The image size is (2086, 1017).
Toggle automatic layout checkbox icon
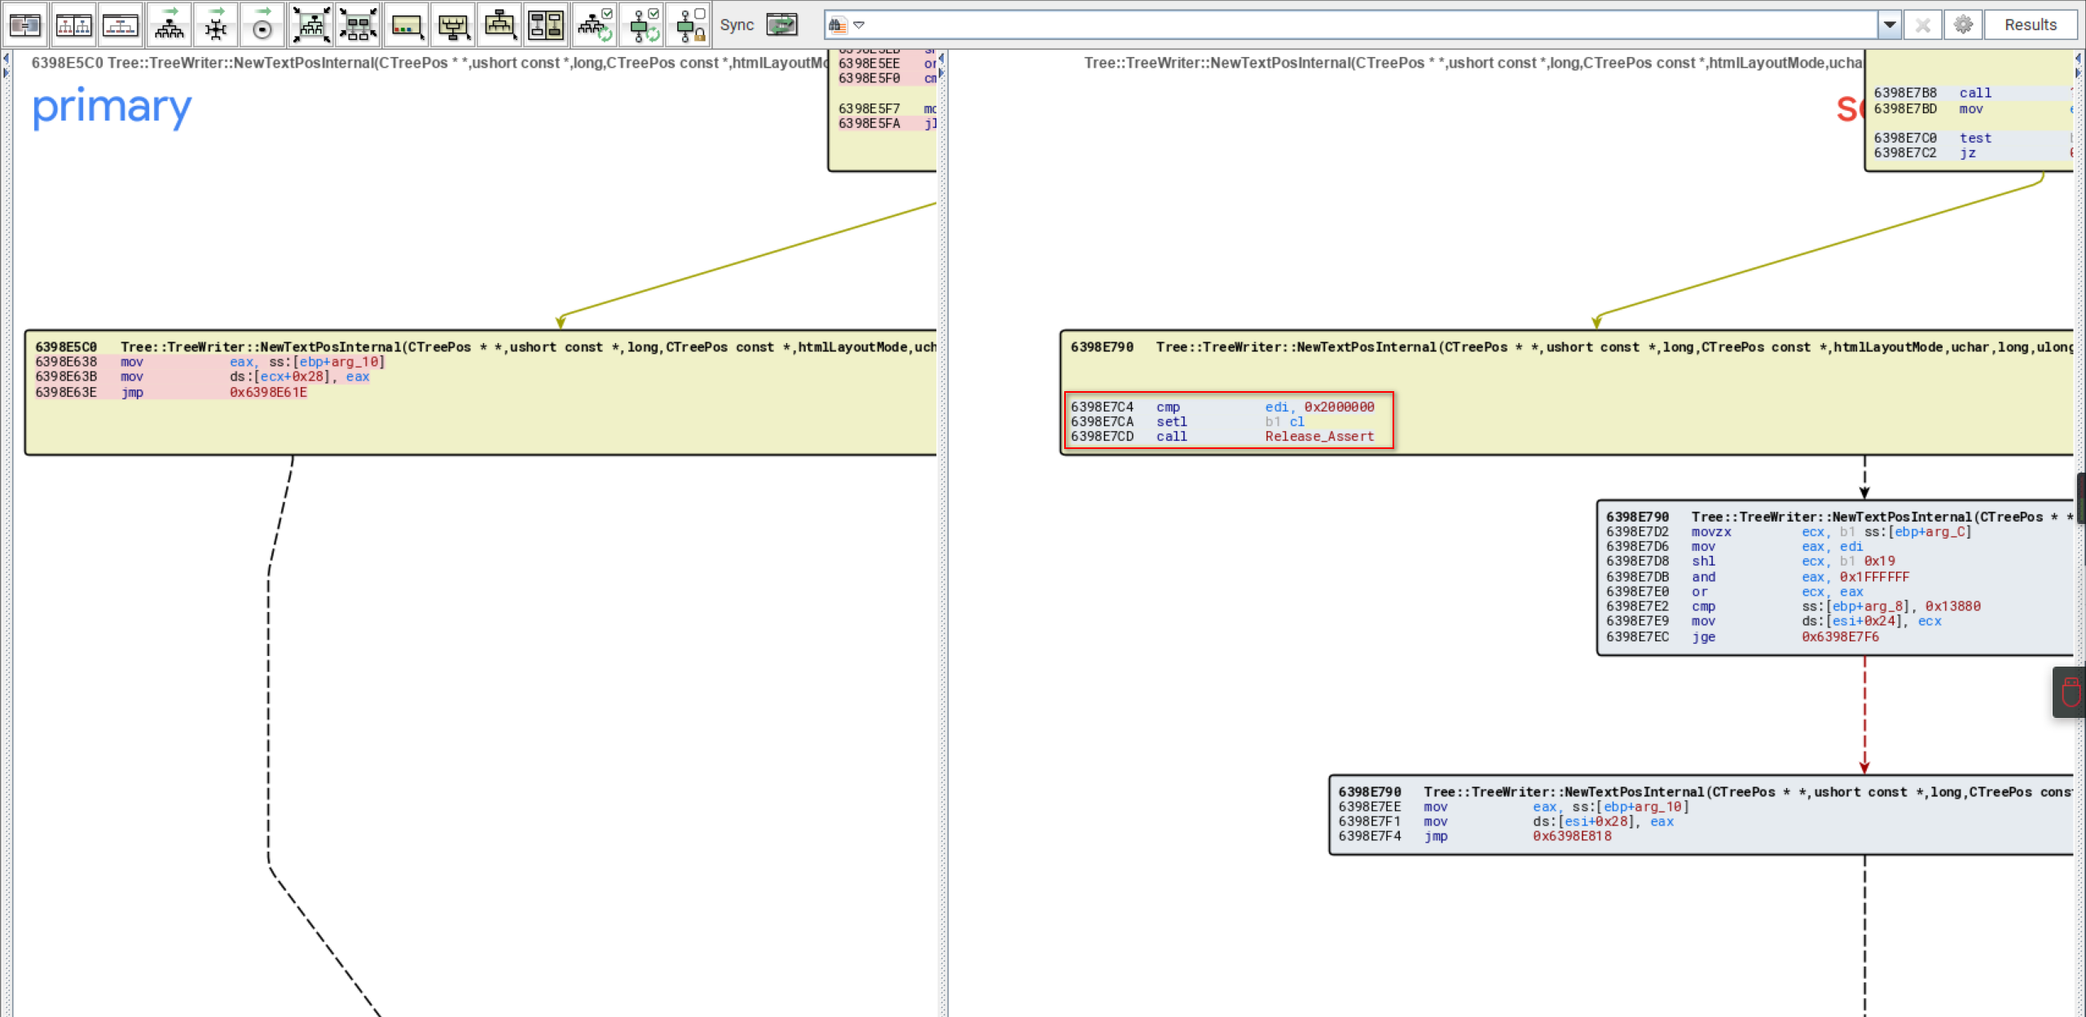click(x=595, y=25)
